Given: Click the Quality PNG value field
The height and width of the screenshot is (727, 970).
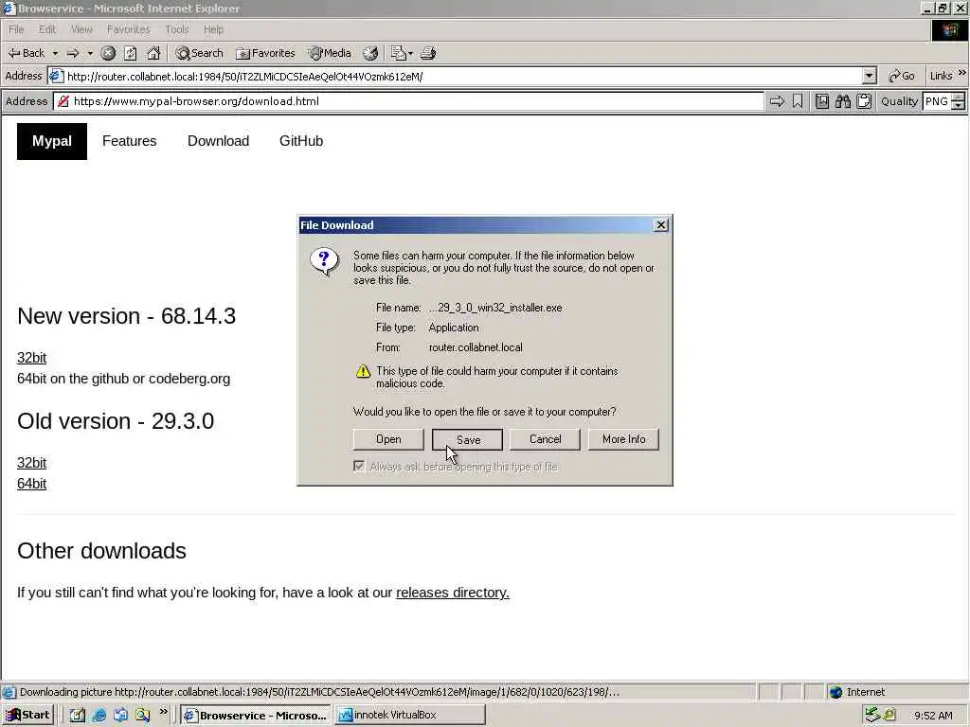Looking at the screenshot, I should (937, 101).
